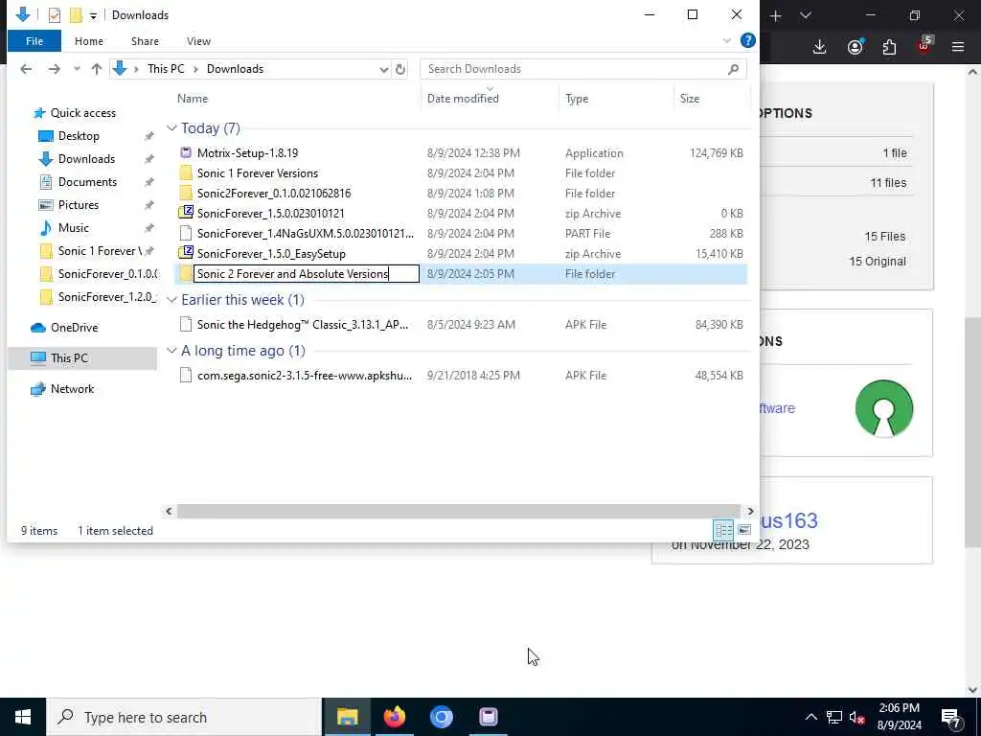Select the SonicForever_1.4NaGsUXM PART file icon

tap(186, 234)
